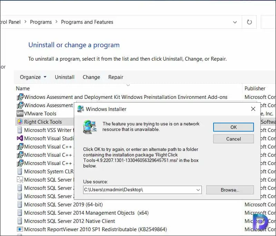Select Microsoft SQL Server 2012 Native Client
The height and width of the screenshot is (236, 276).
click(x=70, y=221)
